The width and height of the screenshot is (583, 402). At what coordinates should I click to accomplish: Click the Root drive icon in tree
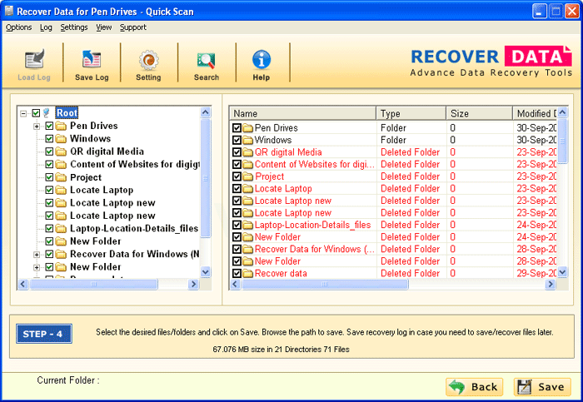tap(47, 113)
